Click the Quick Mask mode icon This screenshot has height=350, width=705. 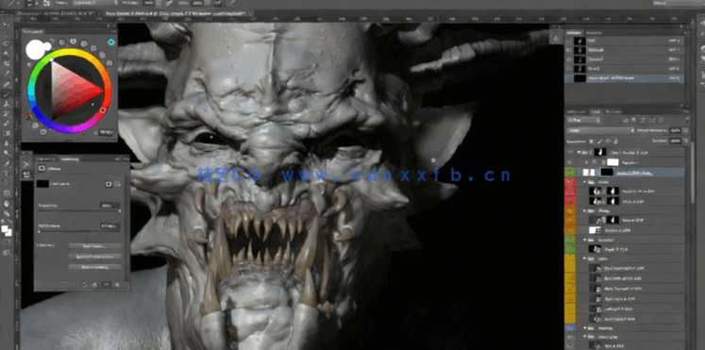(7, 242)
